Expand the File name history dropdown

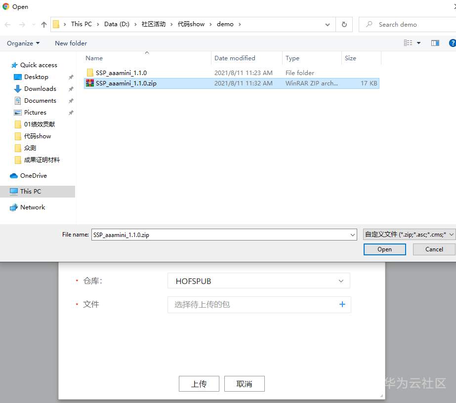tap(353, 235)
